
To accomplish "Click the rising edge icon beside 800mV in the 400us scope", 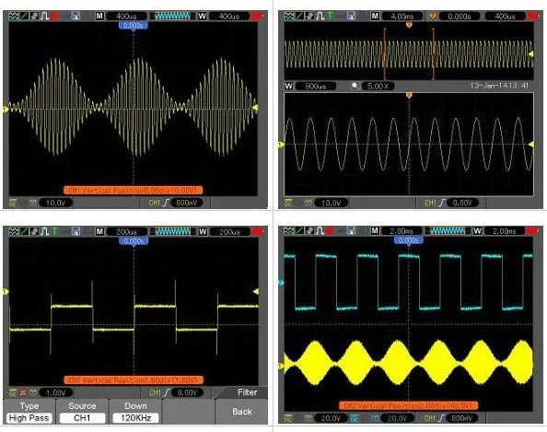I will pos(166,203).
